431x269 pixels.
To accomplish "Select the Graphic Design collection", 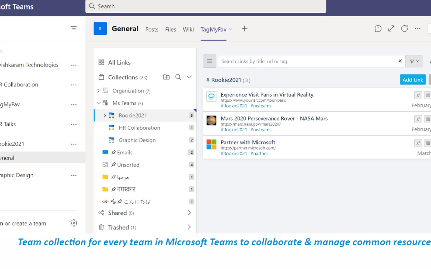I will pyautogui.click(x=145, y=140).
